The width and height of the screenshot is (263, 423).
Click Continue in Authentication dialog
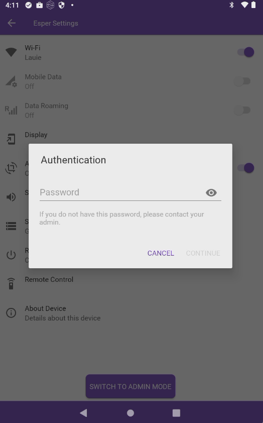point(203,253)
